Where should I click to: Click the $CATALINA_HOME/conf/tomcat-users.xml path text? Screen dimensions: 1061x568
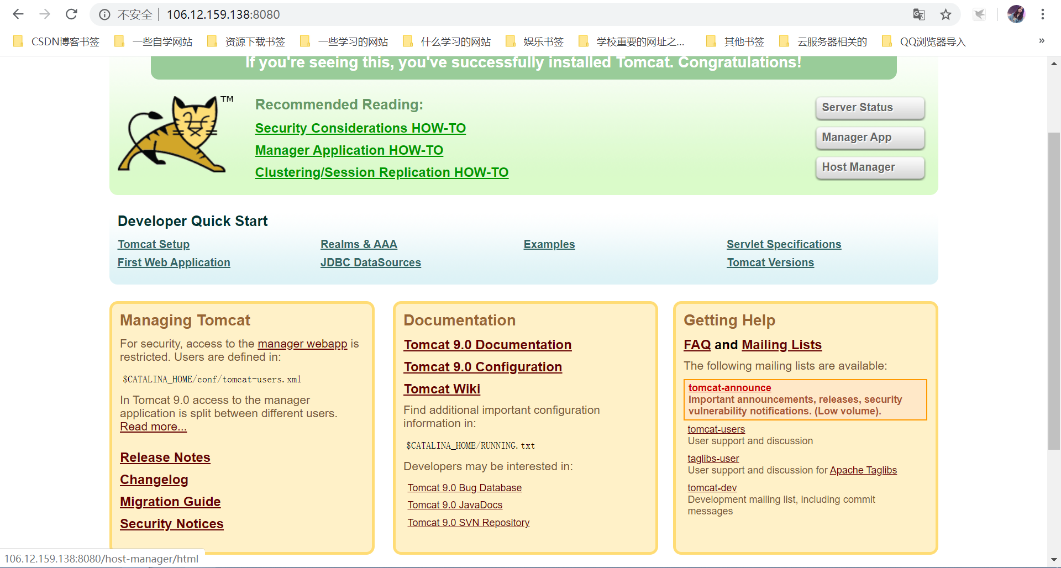click(x=212, y=379)
